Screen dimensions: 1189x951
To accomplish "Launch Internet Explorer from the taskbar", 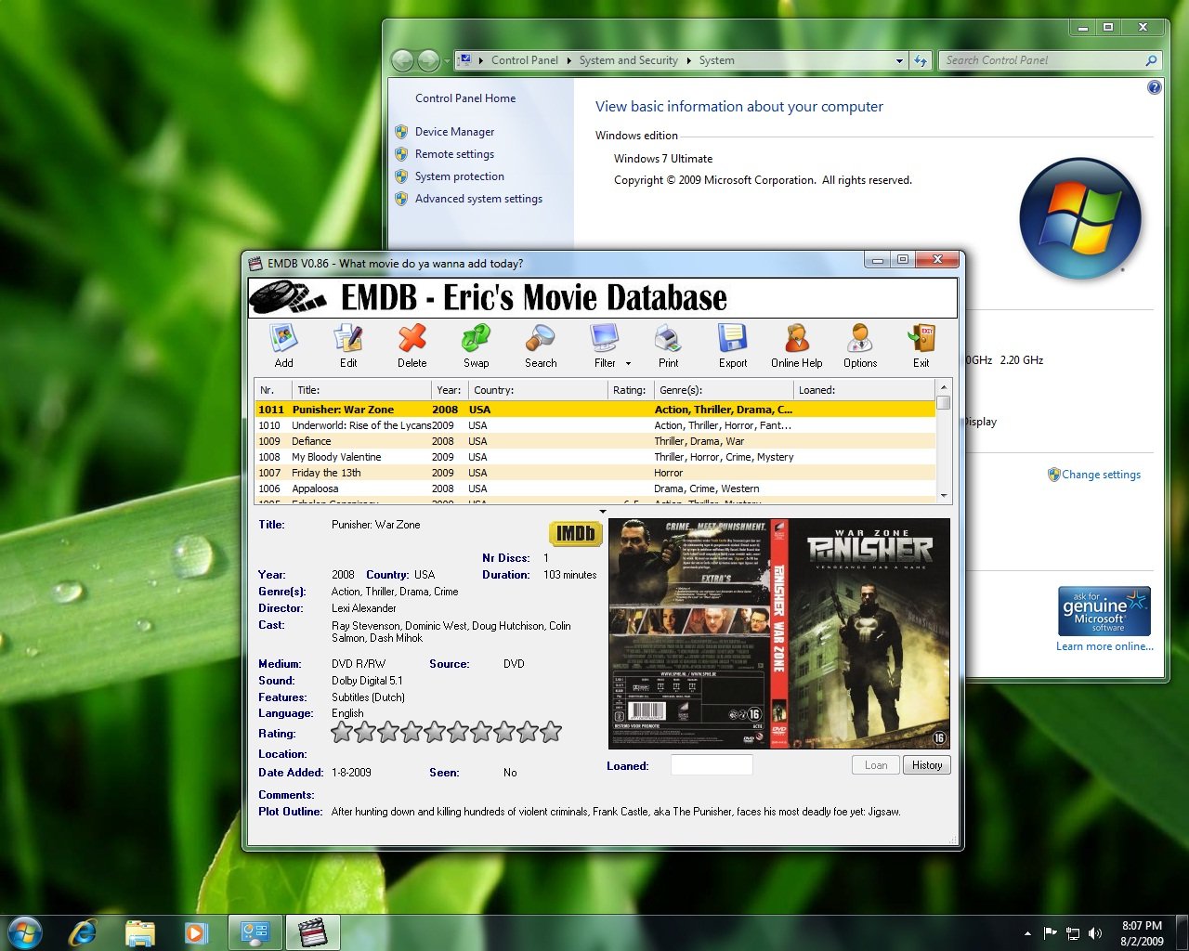I will point(83,932).
